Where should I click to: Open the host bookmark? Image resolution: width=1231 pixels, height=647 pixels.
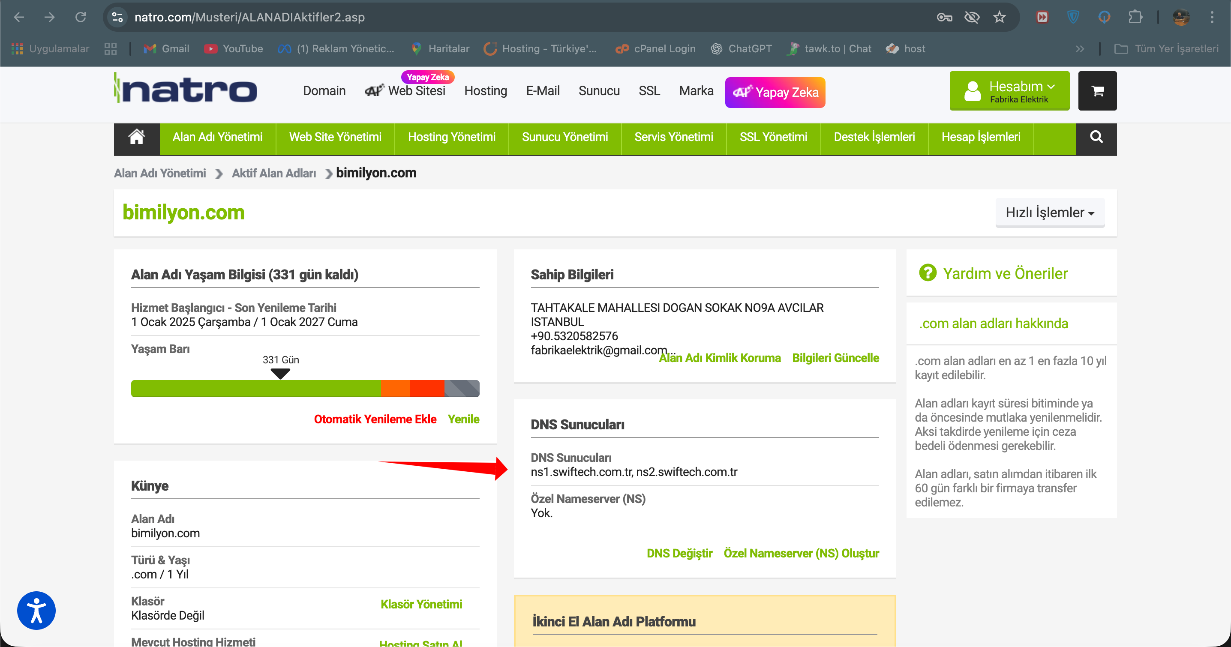coord(906,48)
